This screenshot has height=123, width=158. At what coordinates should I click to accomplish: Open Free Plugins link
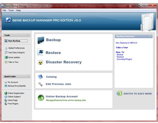click(x=13, y=104)
